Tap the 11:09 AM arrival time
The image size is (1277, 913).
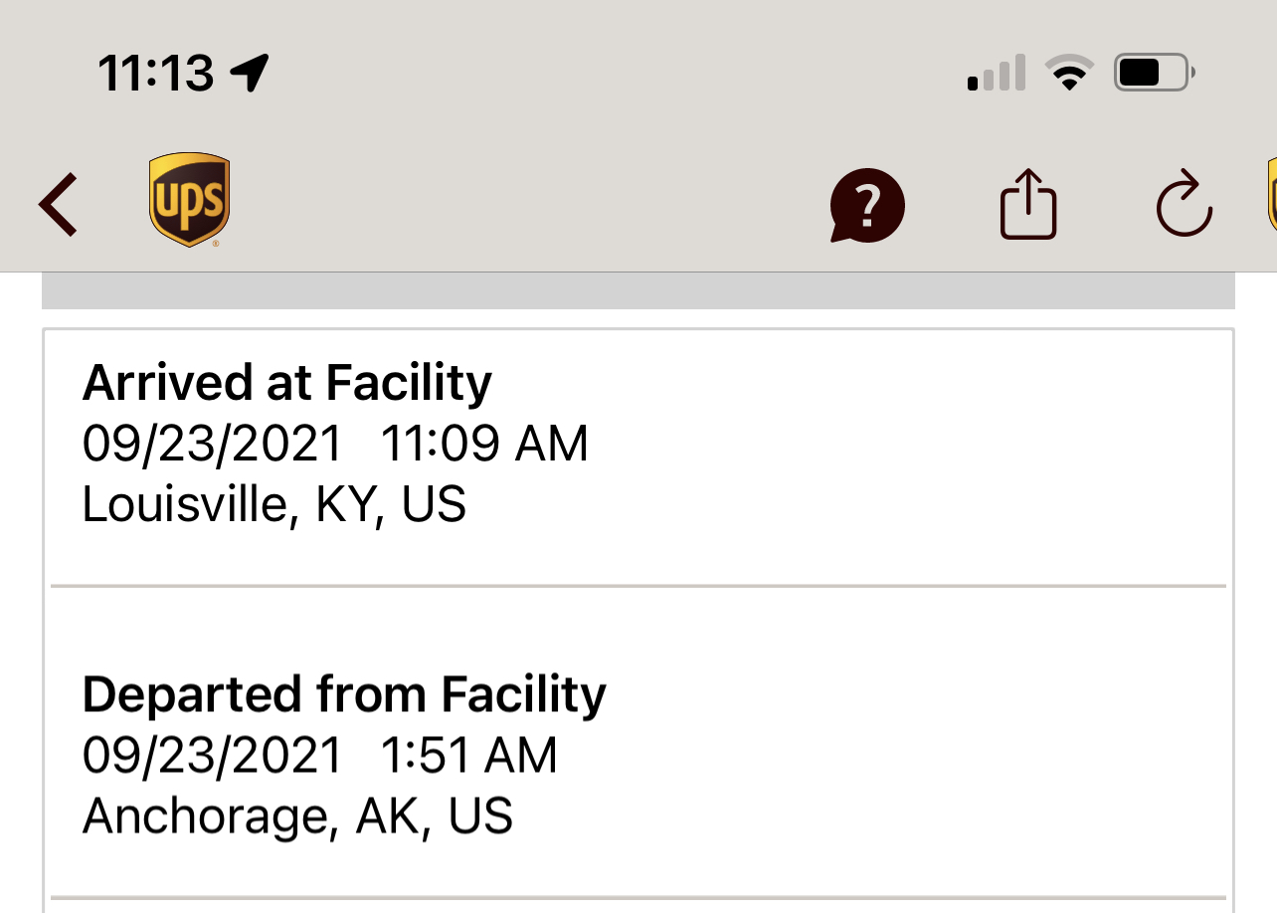click(484, 444)
